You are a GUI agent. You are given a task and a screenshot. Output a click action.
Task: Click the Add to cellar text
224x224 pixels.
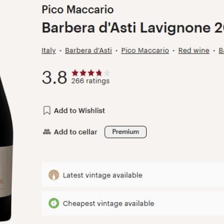[76, 132]
